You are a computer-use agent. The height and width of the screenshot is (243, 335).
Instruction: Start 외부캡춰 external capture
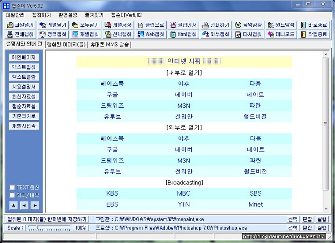(x=216, y=34)
